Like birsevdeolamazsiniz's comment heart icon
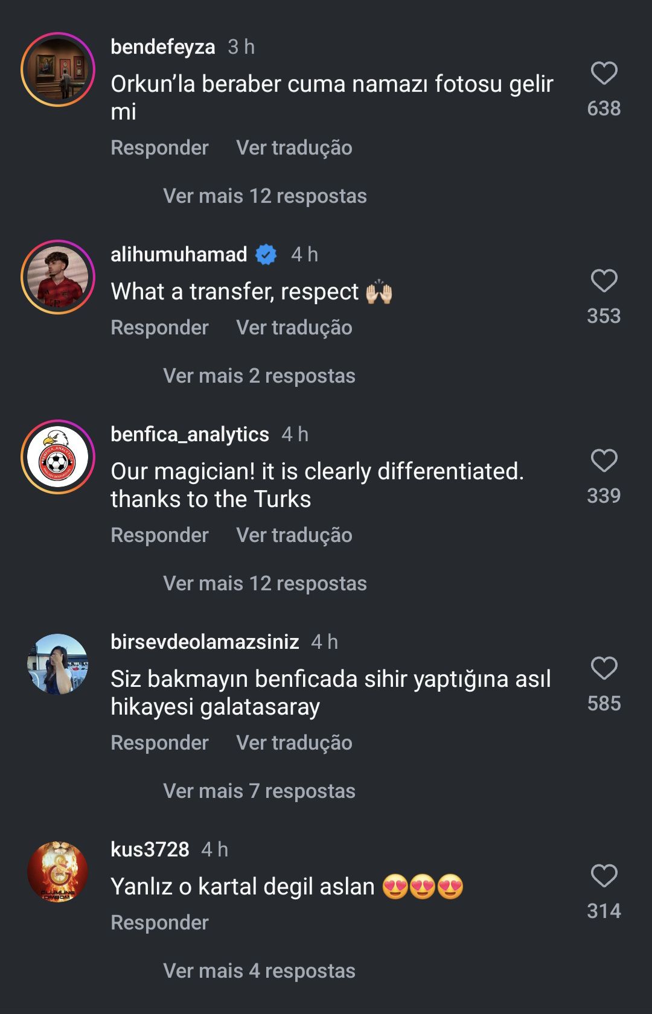 pos(604,669)
